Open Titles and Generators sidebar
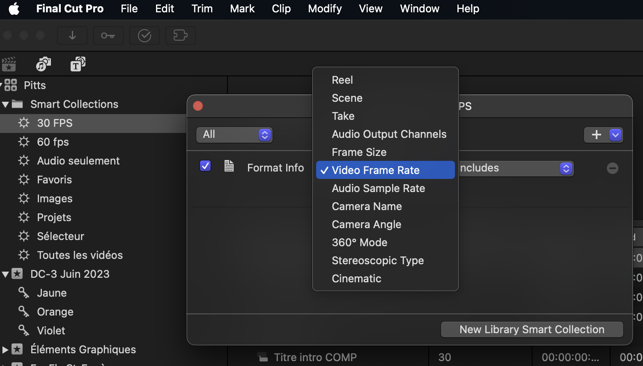 pos(78,64)
